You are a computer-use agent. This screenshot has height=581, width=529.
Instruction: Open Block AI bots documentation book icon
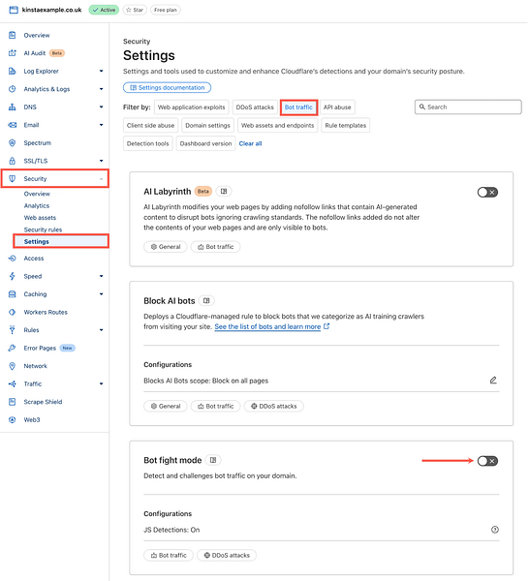[206, 300]
